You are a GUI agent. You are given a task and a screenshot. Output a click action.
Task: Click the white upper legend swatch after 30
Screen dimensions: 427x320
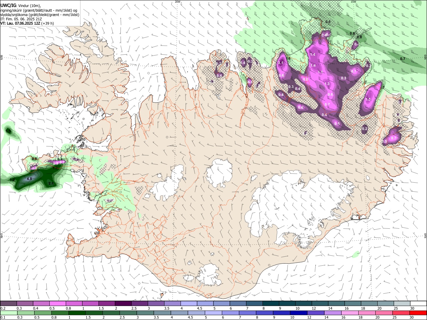418,303
